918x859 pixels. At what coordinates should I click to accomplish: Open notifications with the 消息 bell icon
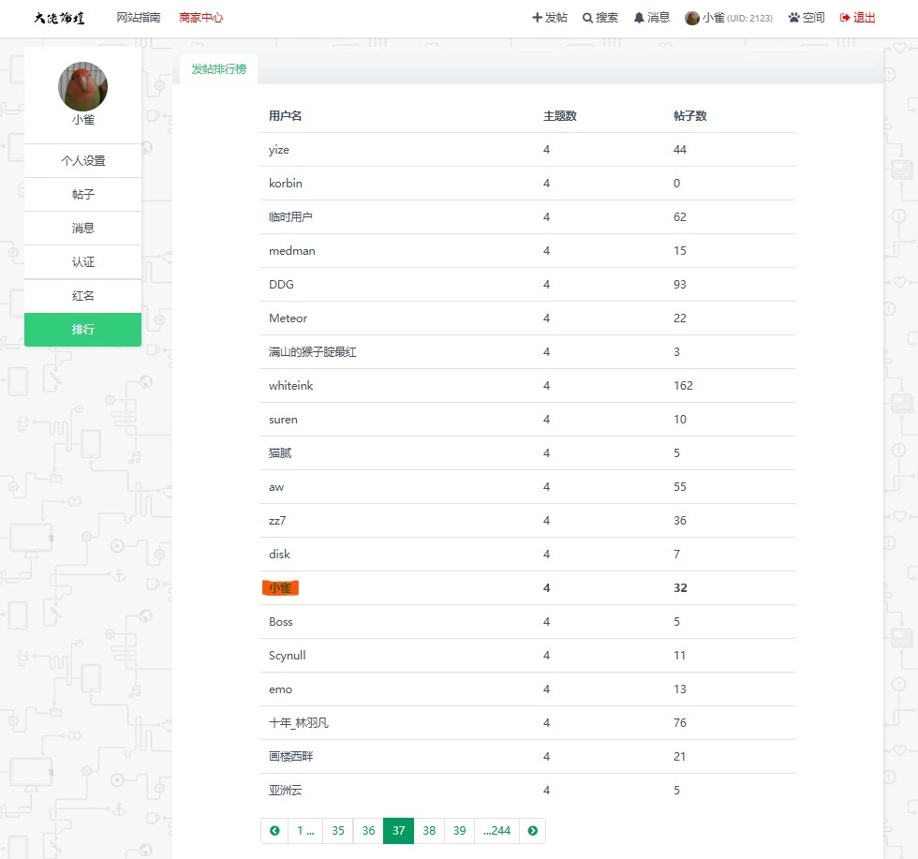tap(639, 18)
